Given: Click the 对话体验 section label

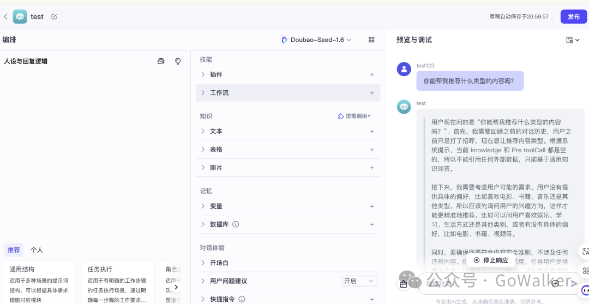Looking at the screenshot, I should 212,248.
